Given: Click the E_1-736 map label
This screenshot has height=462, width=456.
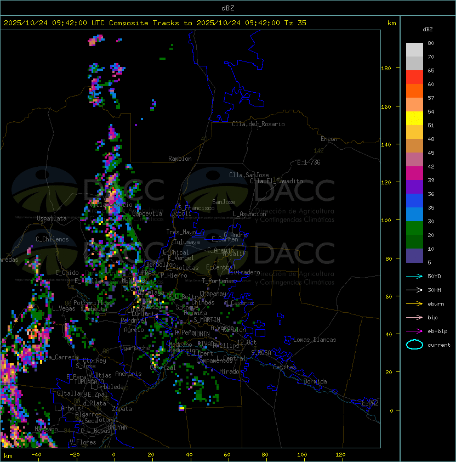Looking at the screenshot, I should point(309,162).
